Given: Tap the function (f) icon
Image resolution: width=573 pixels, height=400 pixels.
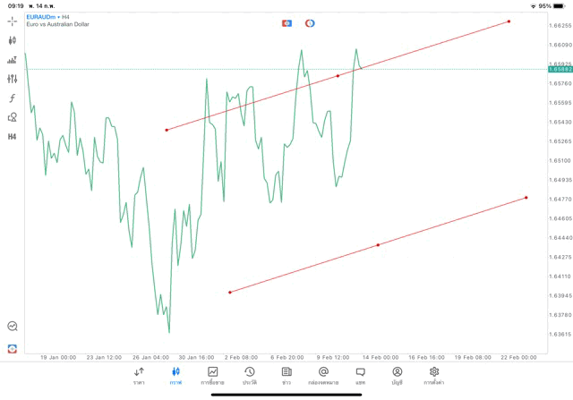Looking at the screenshot, I should (13, 98).
